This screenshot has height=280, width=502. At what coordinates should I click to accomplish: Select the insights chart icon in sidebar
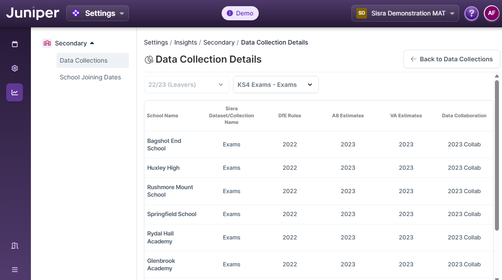click(15, 93)
